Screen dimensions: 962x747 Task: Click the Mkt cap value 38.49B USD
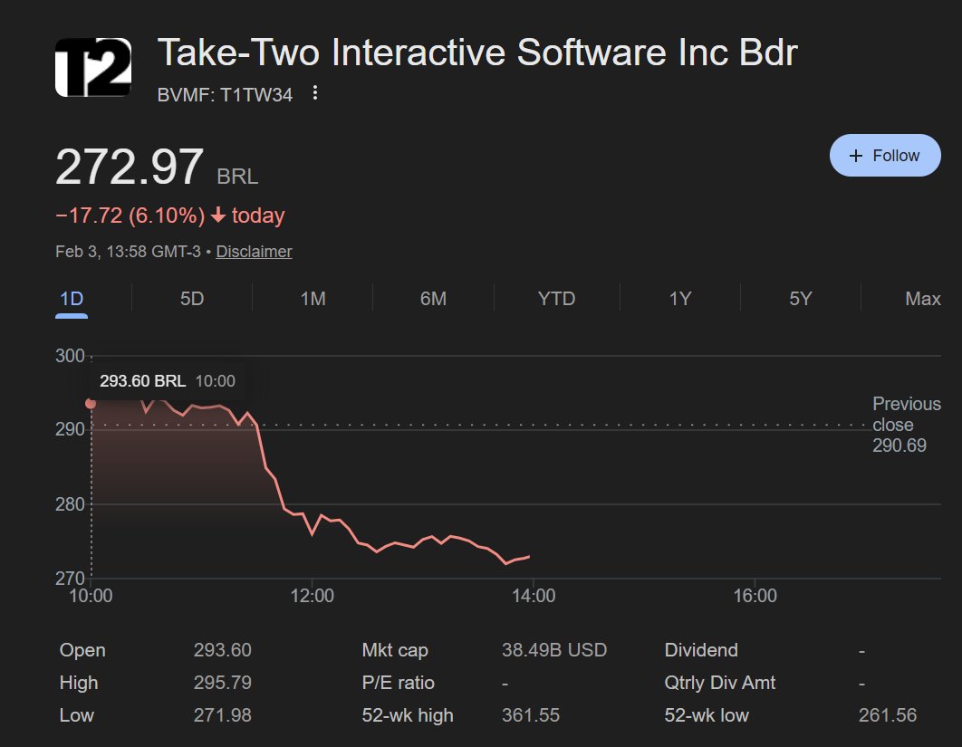[x=554, y=650]
